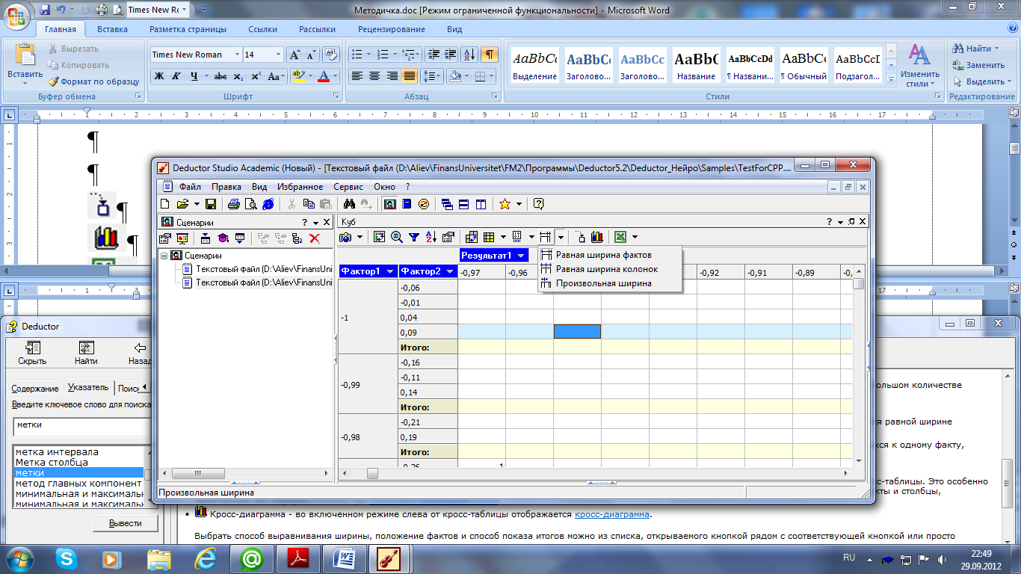Create a new project in Deductor toolbar
This screenshot has height=574, width=1021.
[164, 204]
